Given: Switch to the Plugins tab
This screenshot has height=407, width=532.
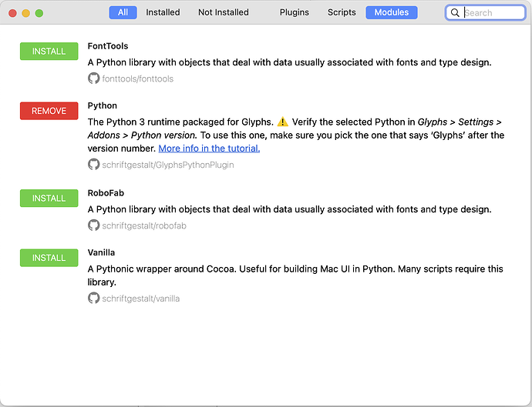Looking at the screenshot, I should [x=294, y=12].
